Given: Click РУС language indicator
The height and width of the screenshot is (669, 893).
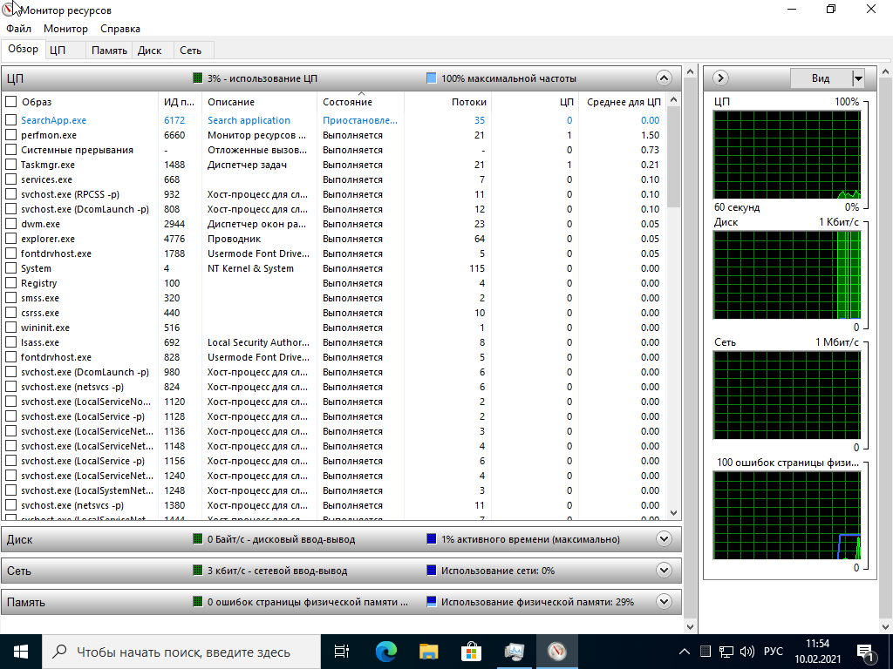Looking at the screenshot, I should [x=774, y=652].
